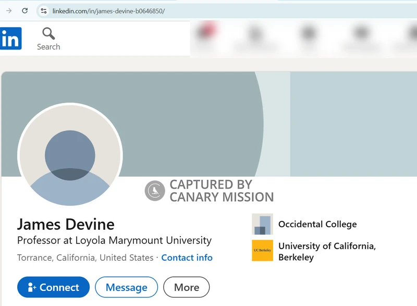Reload the page with refresh icon

pyautogui.click(x=24, y=11)
